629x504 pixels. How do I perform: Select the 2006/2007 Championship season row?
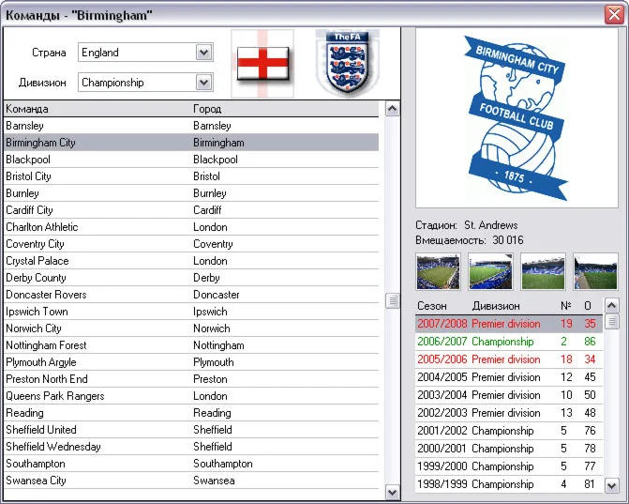click(x=509, y=342)
